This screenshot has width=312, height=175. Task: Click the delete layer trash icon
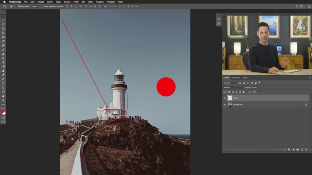click(x=307, y=150)
